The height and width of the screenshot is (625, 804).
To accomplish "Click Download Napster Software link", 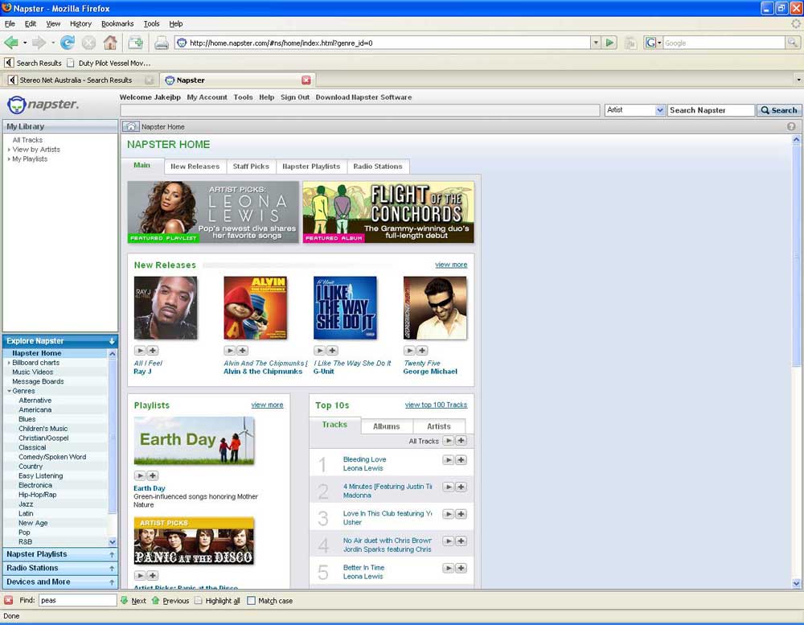I will [x=363, y=97].
